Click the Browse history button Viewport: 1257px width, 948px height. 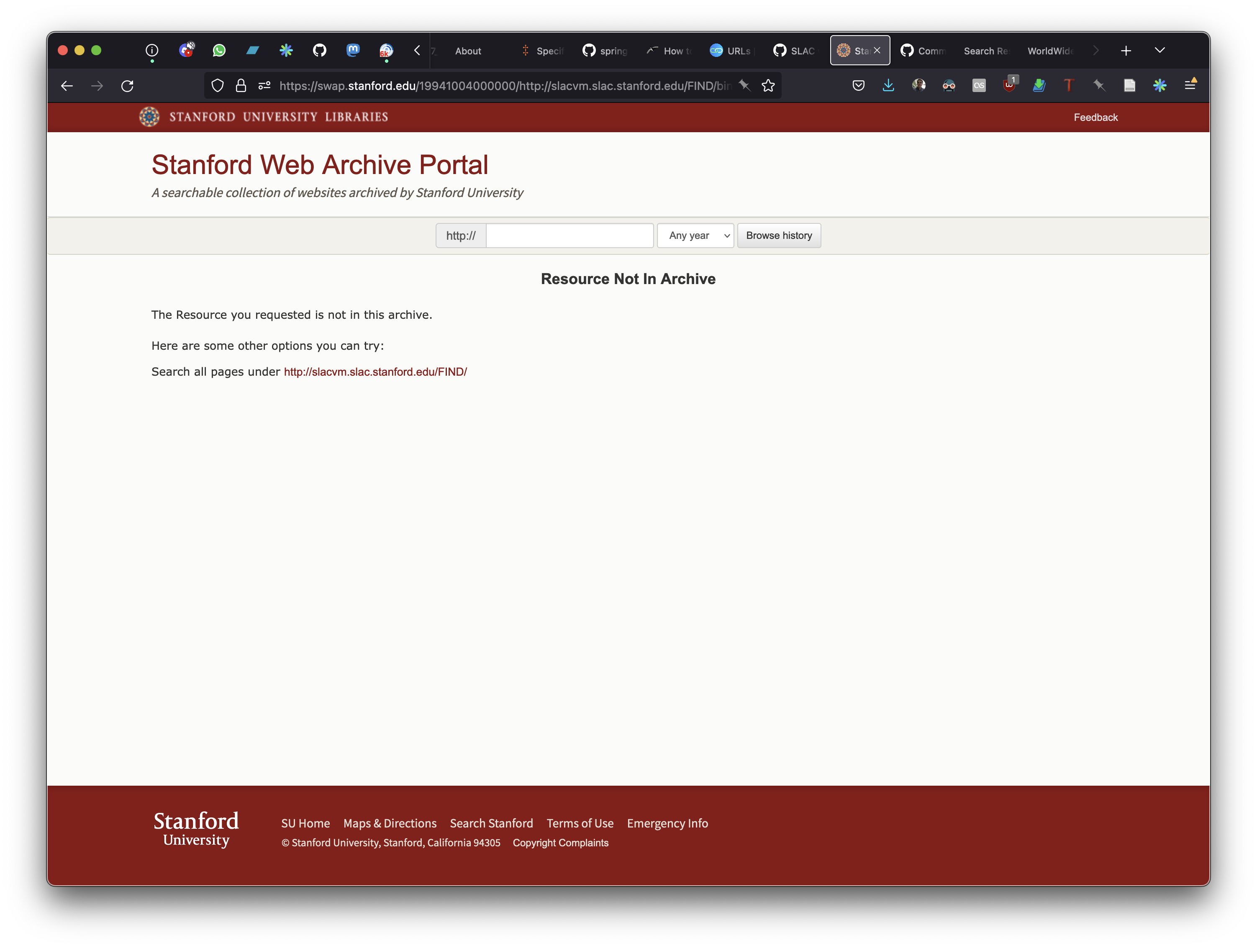[779, 236]
